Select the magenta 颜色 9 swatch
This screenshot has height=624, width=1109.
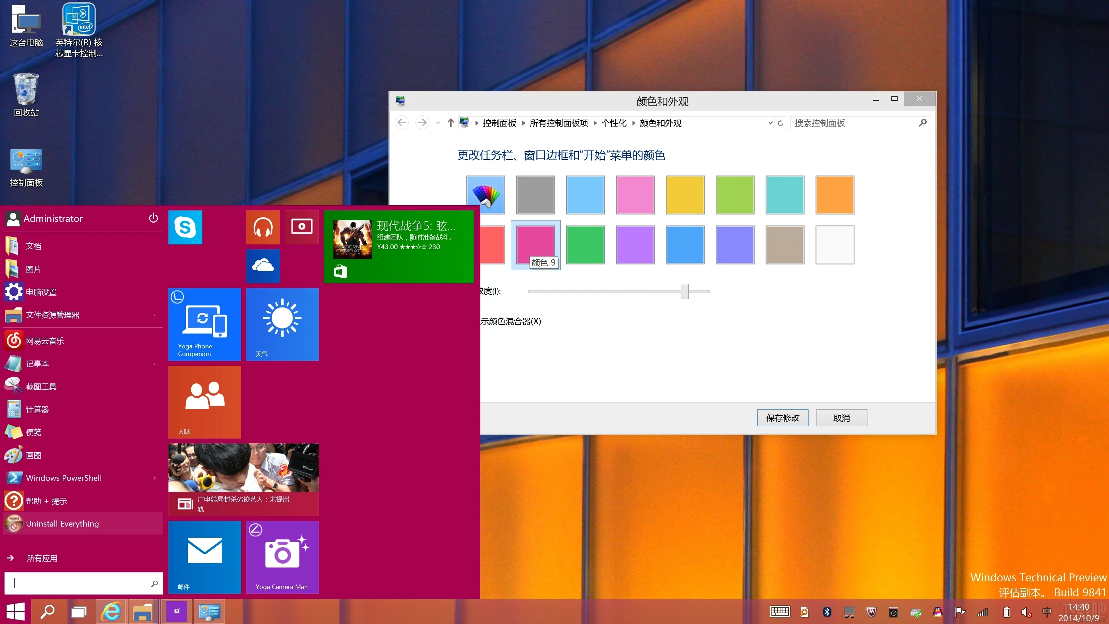(x=535, y=245)
